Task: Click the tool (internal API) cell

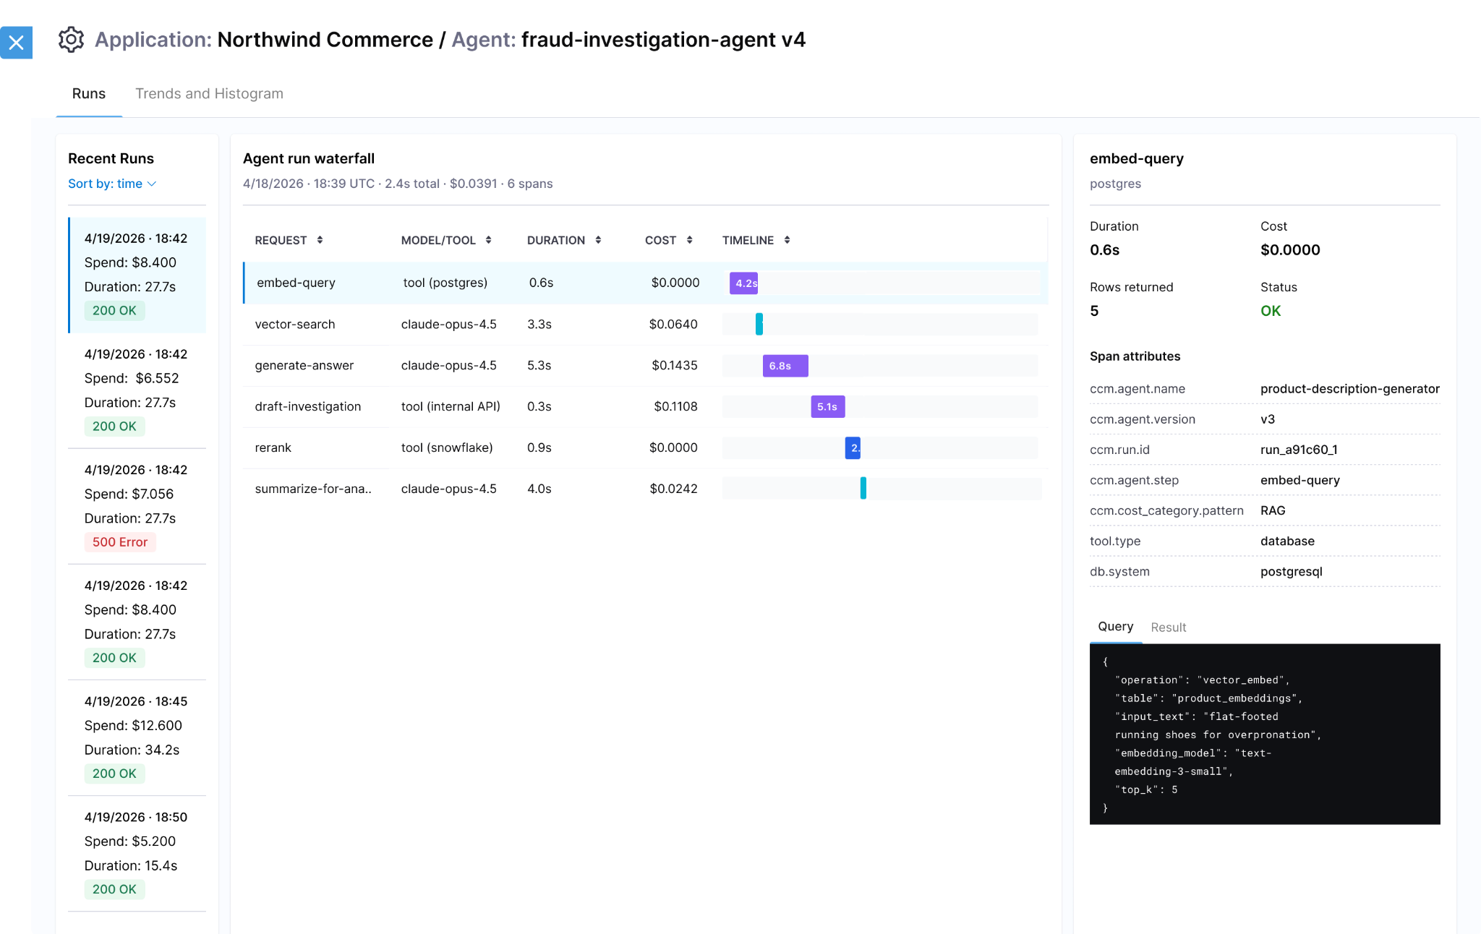Action: point(451,406)
